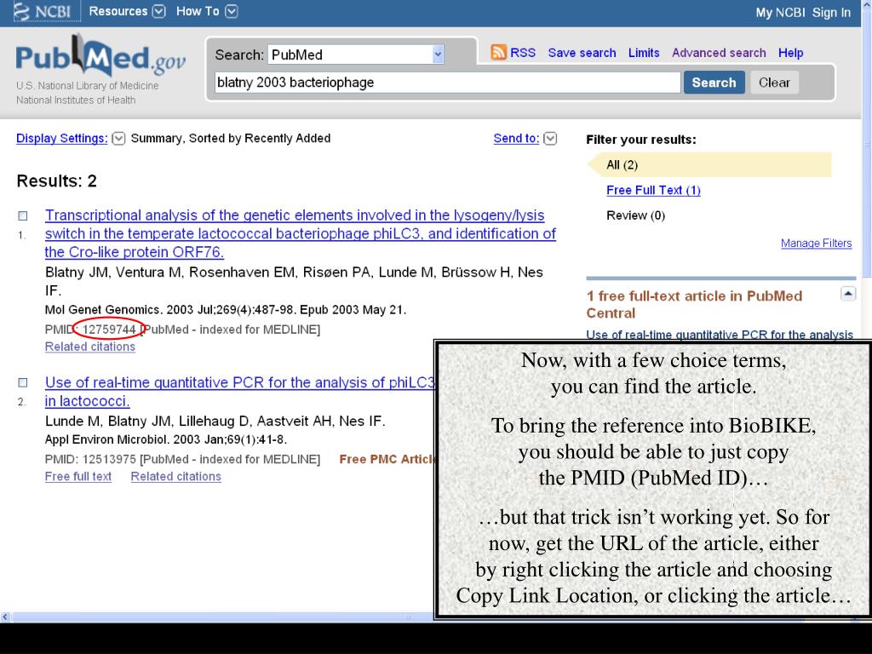Viewport: 872px width, 654px height.
Task: Click the PMID 12513975 text
Action: (108, 459)
